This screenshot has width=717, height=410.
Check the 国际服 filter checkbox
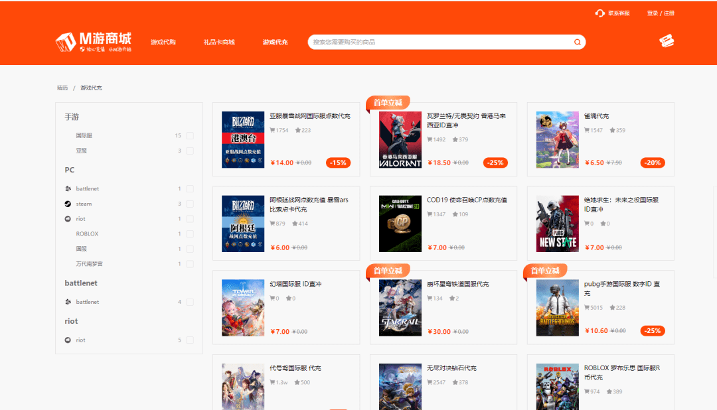(x=190, y=135)
